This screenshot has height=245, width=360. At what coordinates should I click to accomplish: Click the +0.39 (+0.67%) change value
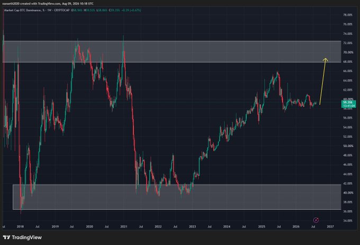pyautogui.click(x=131, y=11)
